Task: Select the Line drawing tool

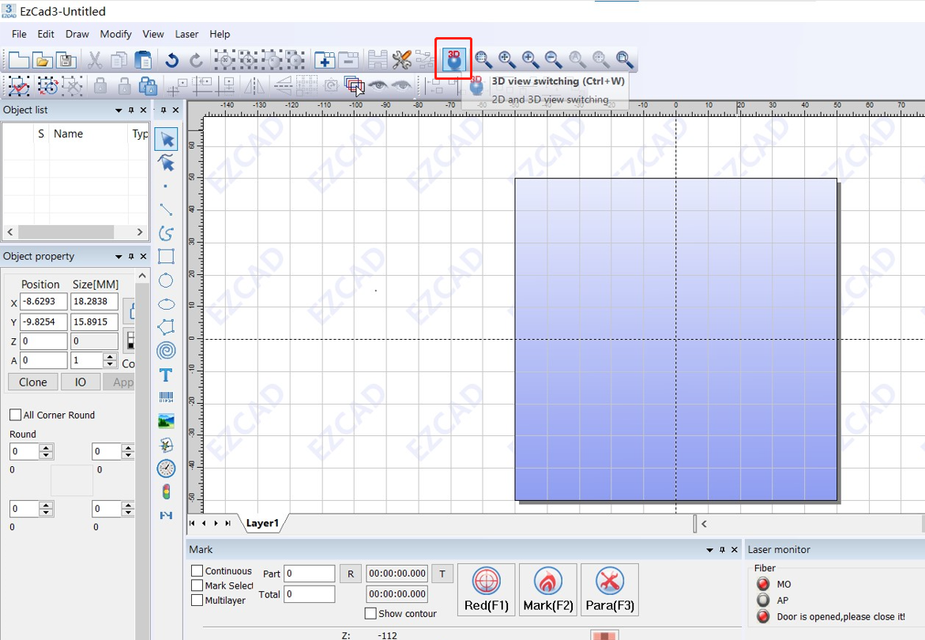Action: (x=167, y=209)
